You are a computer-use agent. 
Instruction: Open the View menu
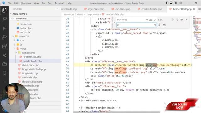(36, 3)
